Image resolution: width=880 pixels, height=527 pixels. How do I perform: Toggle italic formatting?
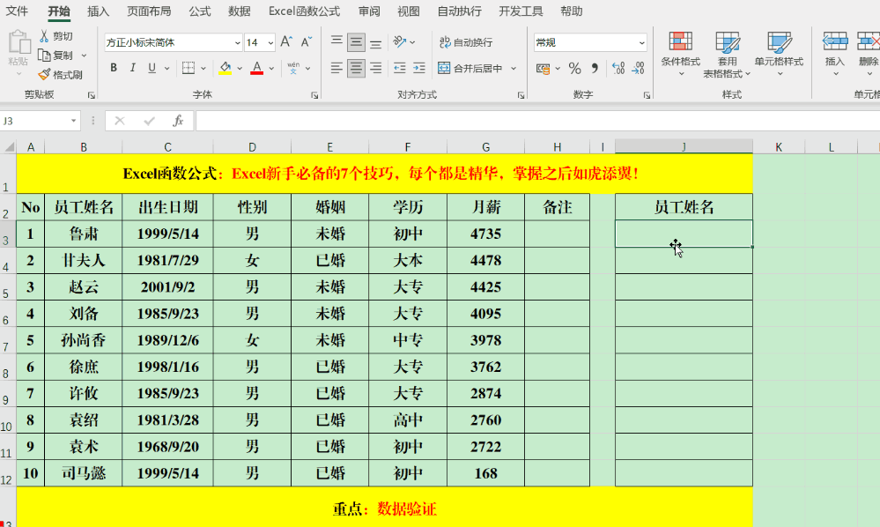133,69
